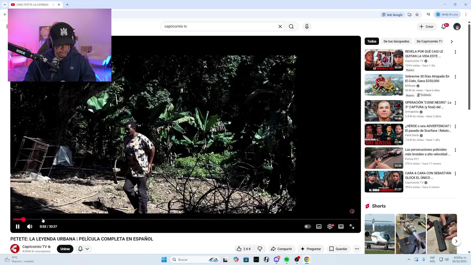Screen dimensions: 471x265
Task: Save video with the Guardar button
Action: tap(338, 249)
